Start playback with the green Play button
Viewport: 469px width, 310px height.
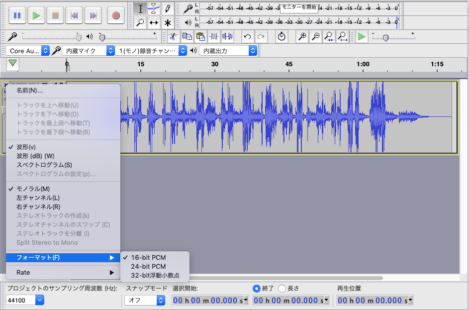(36, 15)
